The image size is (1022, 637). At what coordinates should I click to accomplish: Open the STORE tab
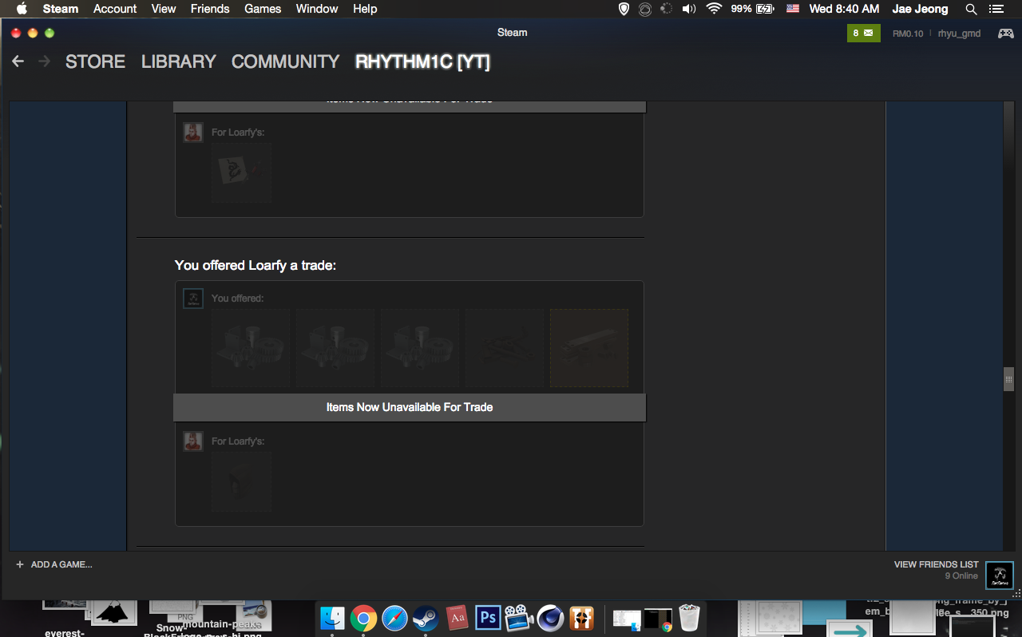[x=95, y=61]
